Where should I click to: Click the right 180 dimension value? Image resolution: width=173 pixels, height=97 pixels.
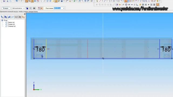coord(166,50)
